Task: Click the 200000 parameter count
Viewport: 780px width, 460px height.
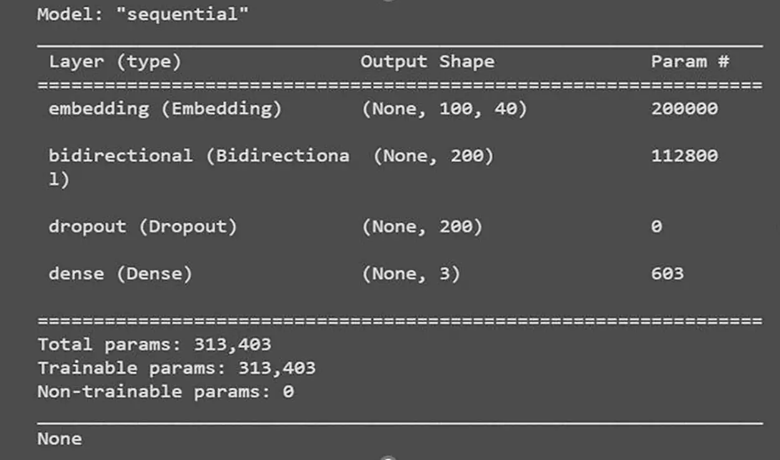Action: 685,109
